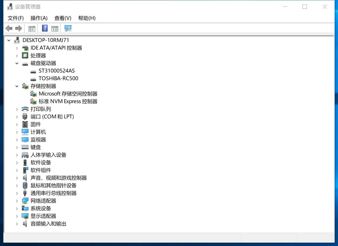This screenshot has height=246, width=338.
Task: Collapse the 存储控制器 node
Action: click(17, 86)
